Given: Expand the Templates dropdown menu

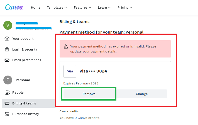Looking at the screenshot, I should (57, 7).
